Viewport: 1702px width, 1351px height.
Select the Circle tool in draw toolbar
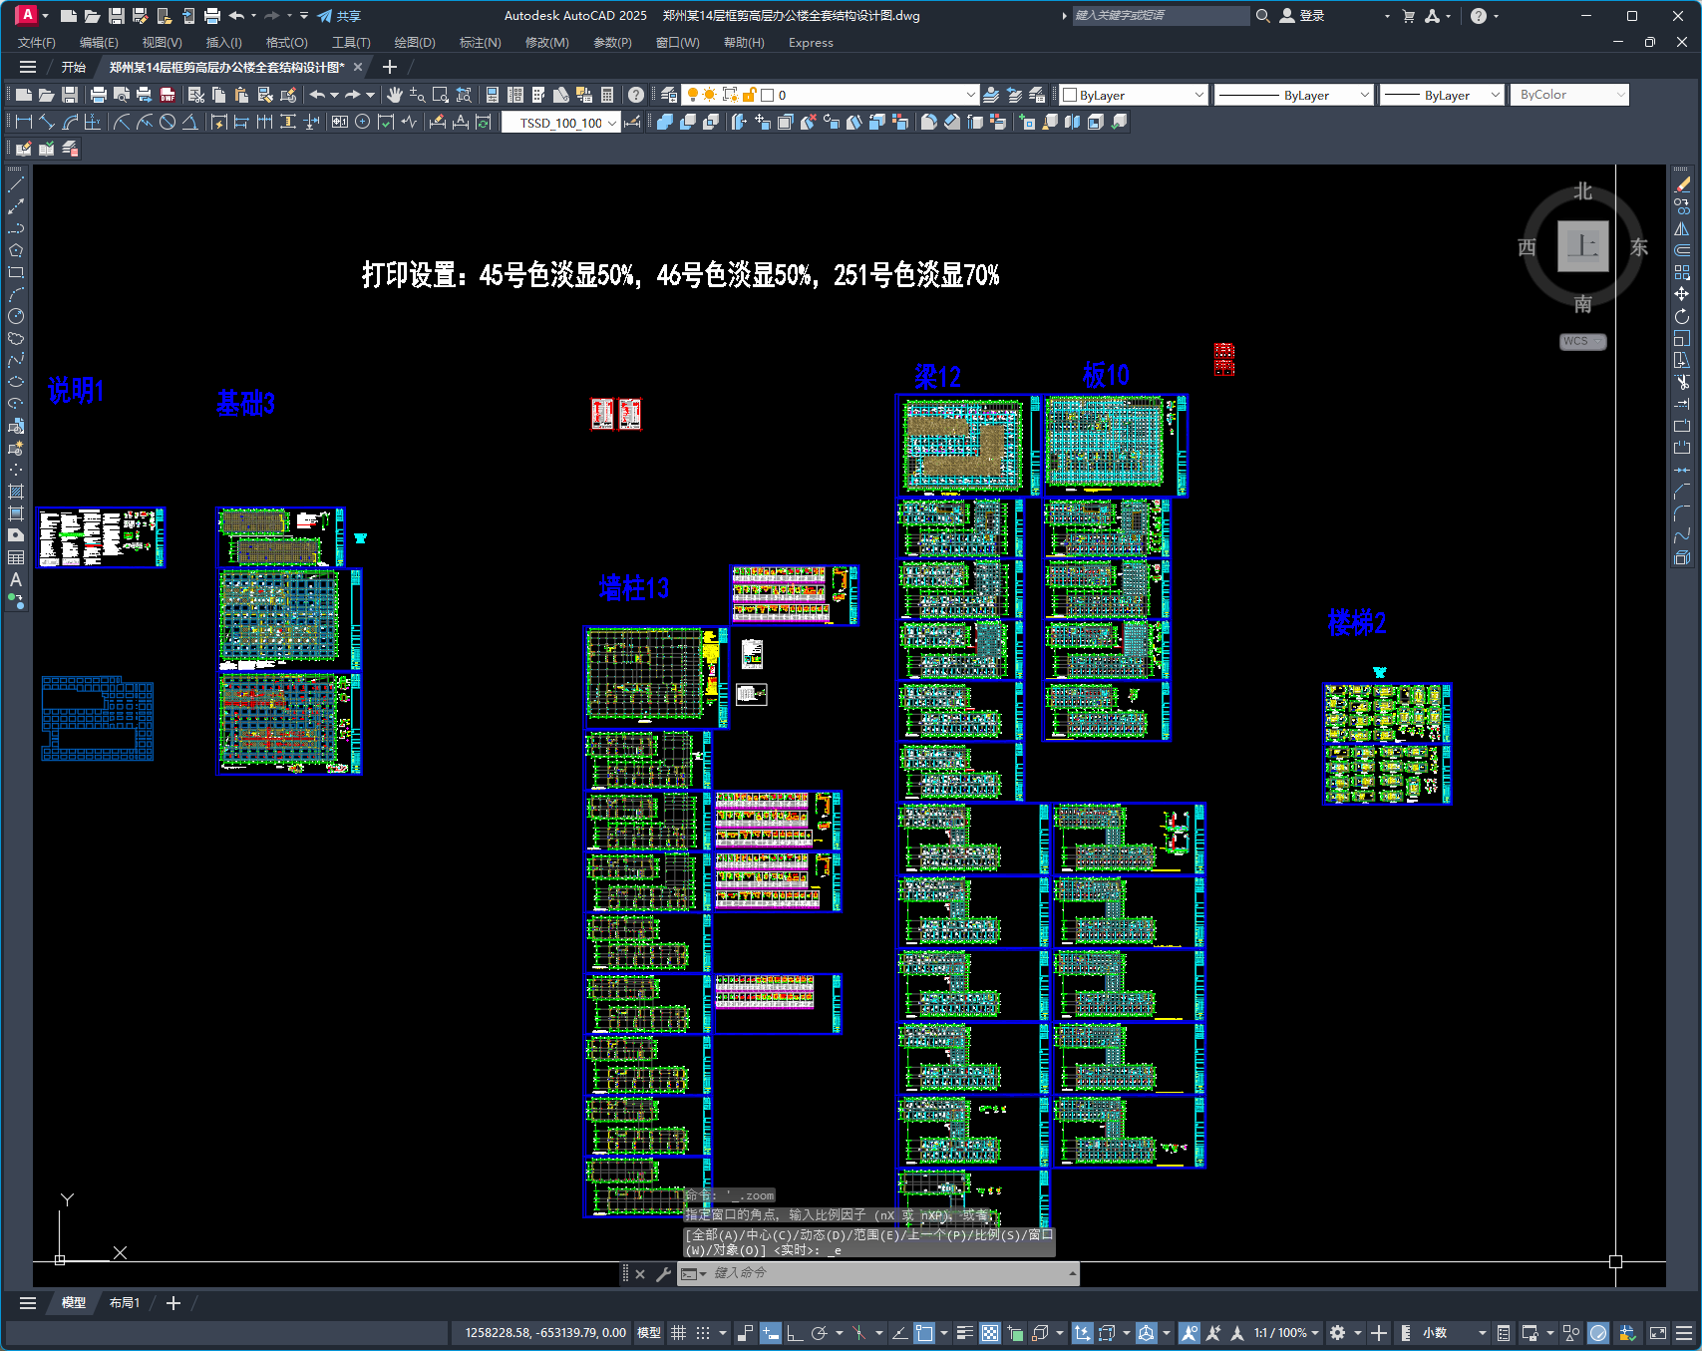(16, 316)
